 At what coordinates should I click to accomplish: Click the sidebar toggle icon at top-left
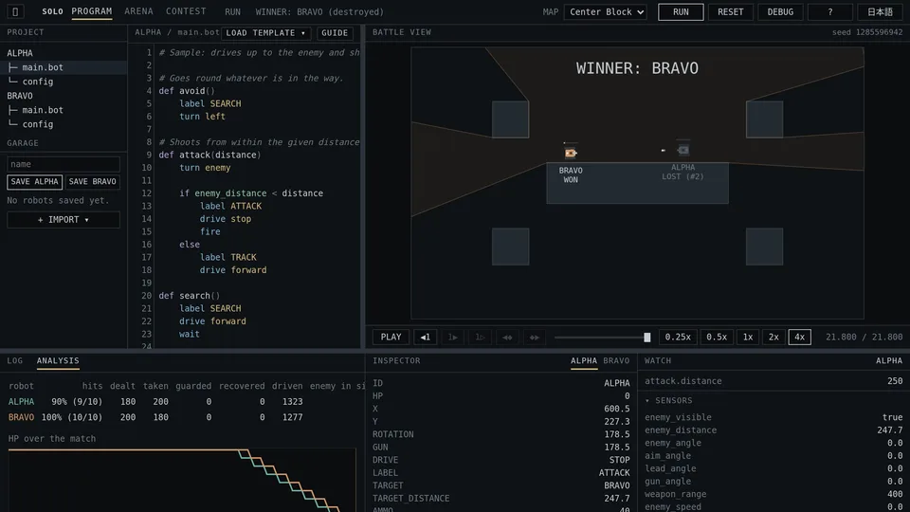(15, 11)
